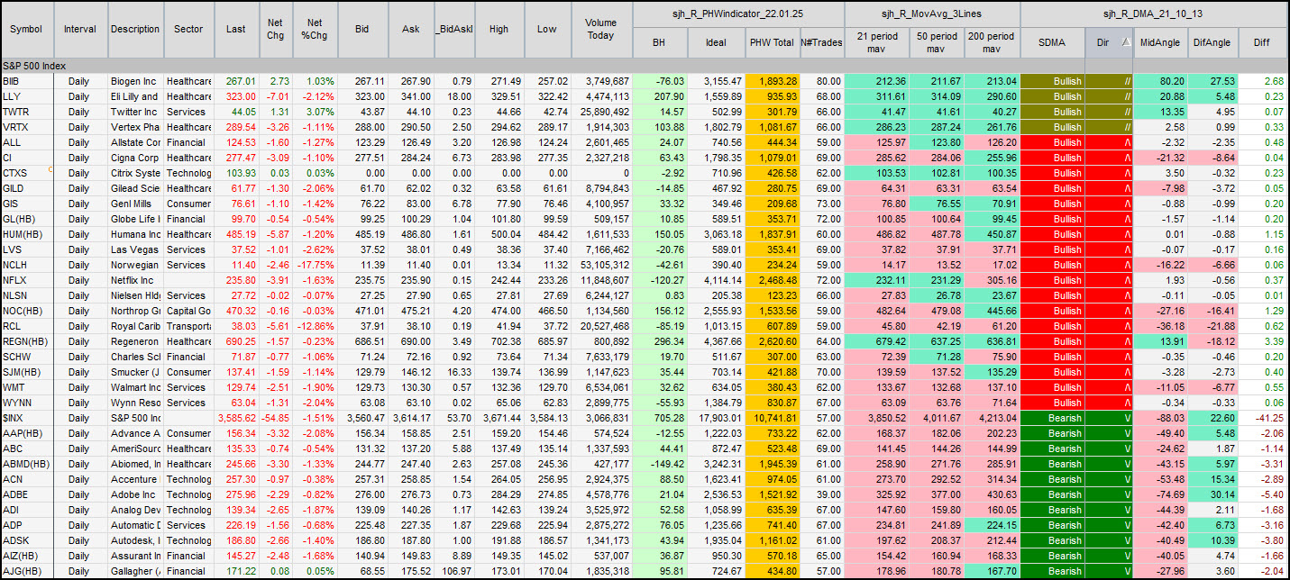Sort by the SDMA column header
The width and height of the screenshot is (1290, 580).
pos(1052,41)
